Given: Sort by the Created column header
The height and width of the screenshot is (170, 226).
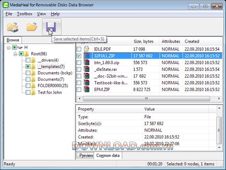Looking at the screenshot, I should click(202, 41).
